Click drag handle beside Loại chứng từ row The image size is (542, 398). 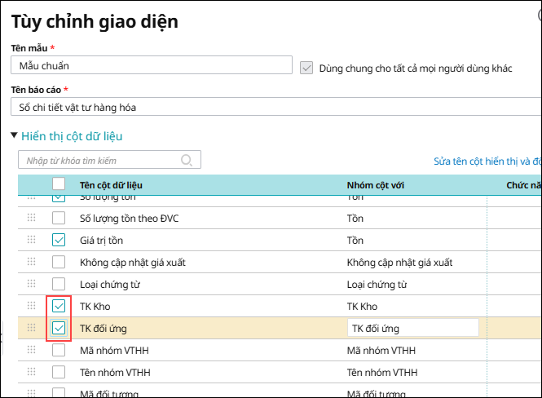click(32, 284)
